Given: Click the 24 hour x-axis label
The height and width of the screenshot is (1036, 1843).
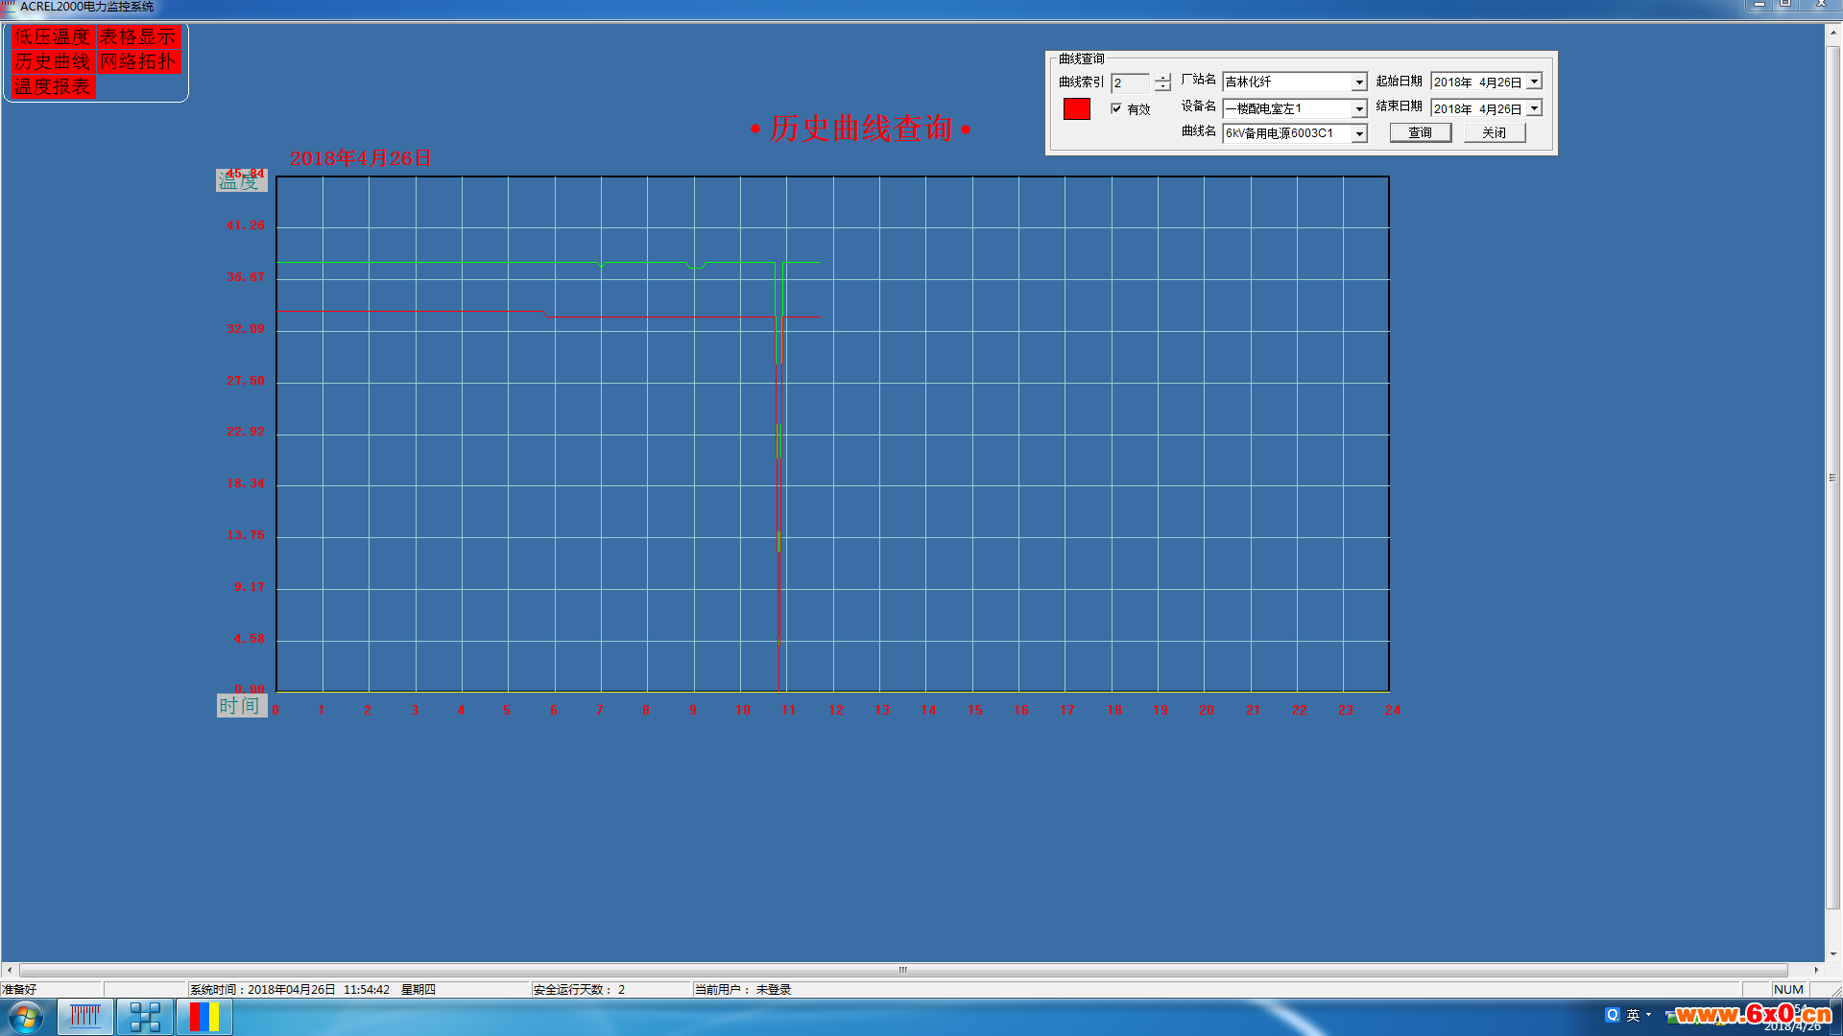Looking at the screenshot, I should (1392, 711).
